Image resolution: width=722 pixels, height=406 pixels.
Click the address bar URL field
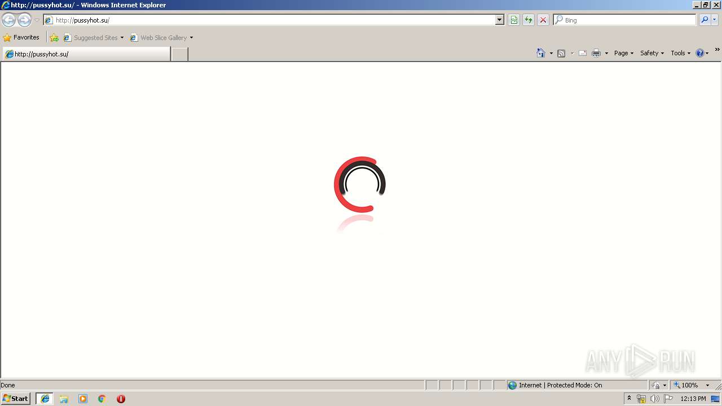pos(270,20)
